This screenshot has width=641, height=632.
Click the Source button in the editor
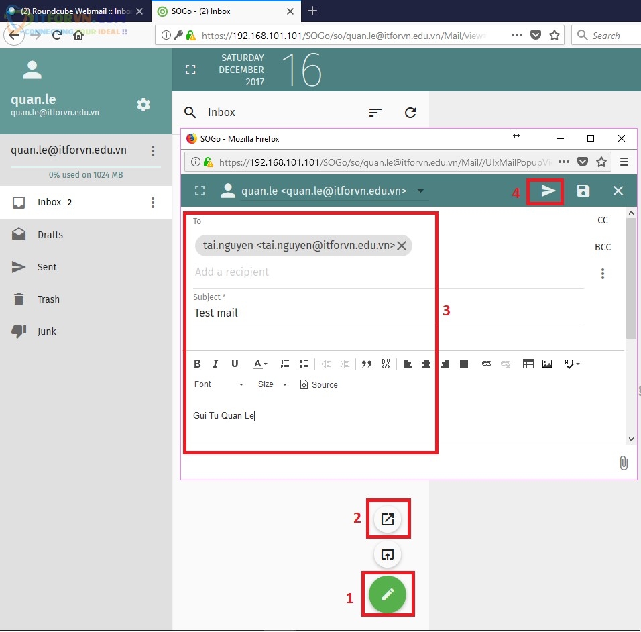coord(318,384)
